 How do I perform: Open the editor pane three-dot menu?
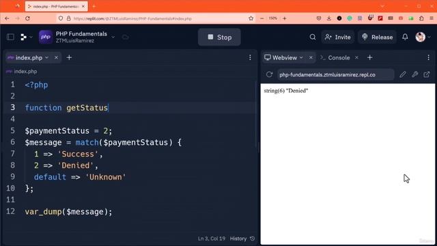(250, 57)
